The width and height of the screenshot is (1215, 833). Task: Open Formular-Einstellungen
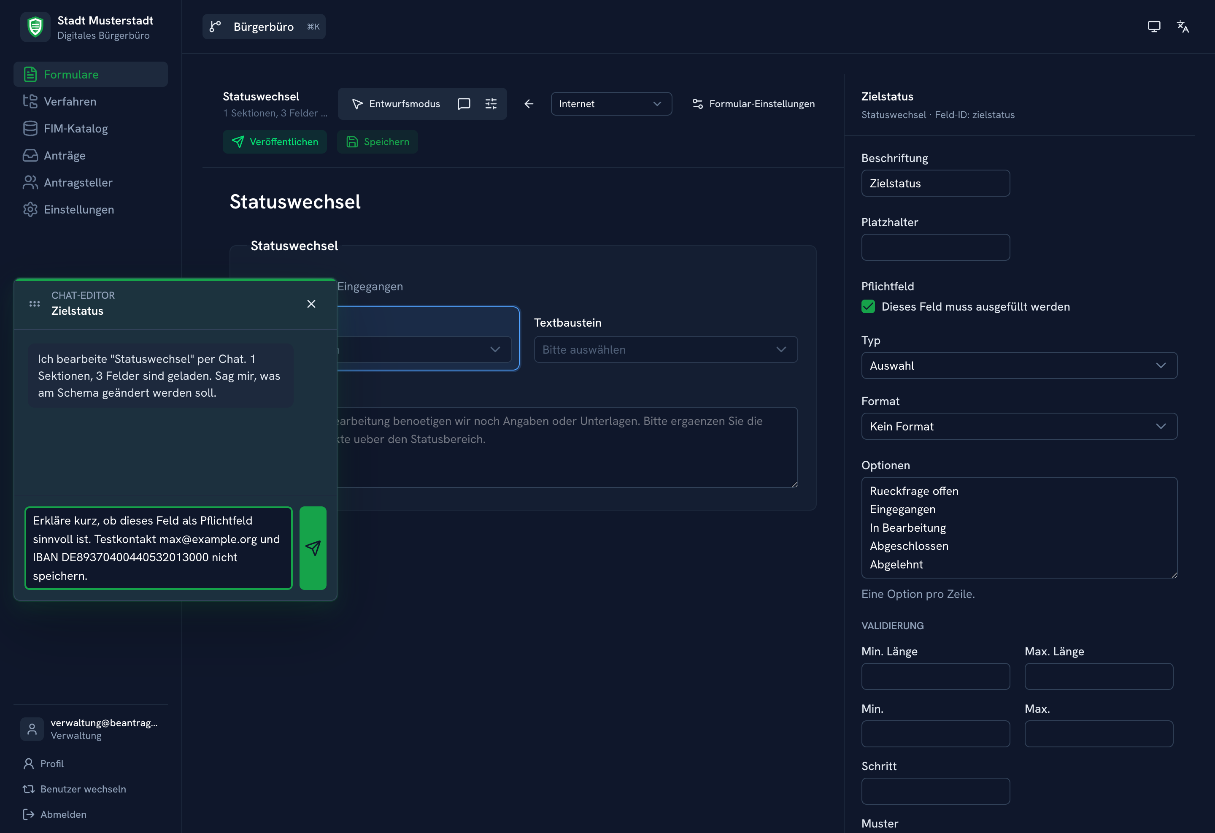click(x=753, y=103)
